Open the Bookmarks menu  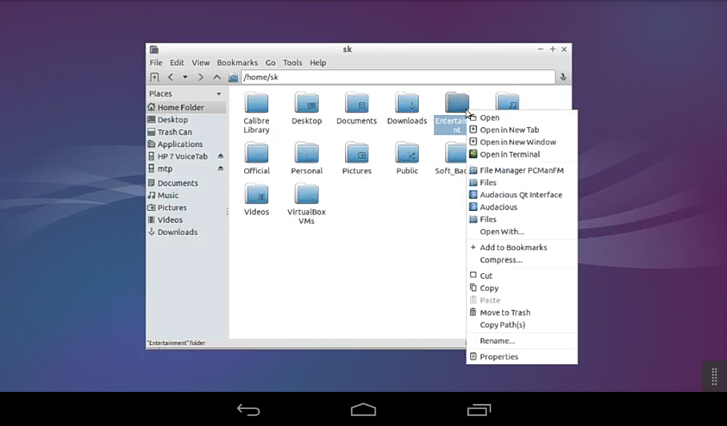click(237, 62)
